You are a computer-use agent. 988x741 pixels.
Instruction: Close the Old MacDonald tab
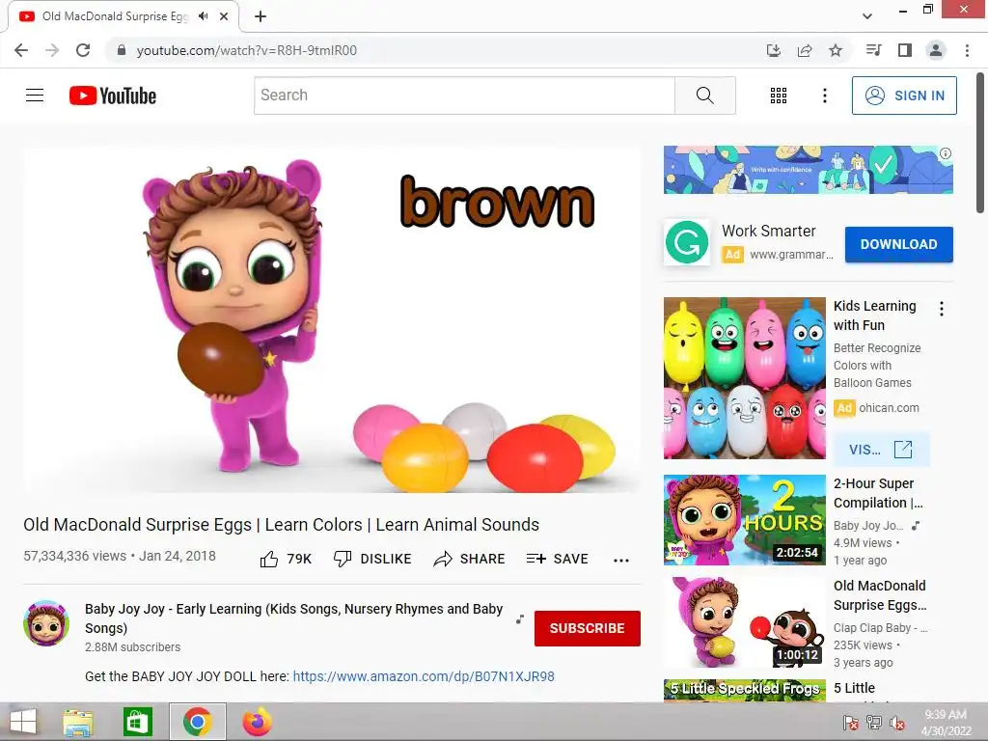tap(224, 16)
